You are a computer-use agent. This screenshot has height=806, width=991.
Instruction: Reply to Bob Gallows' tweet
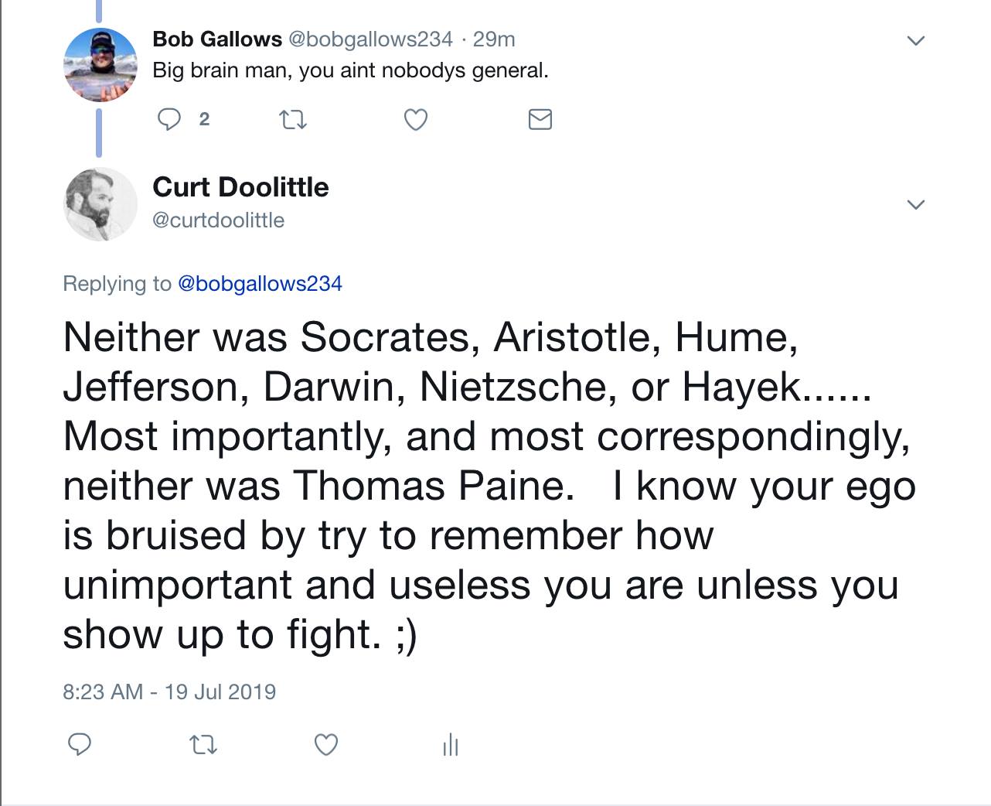[x=169, y=119]
